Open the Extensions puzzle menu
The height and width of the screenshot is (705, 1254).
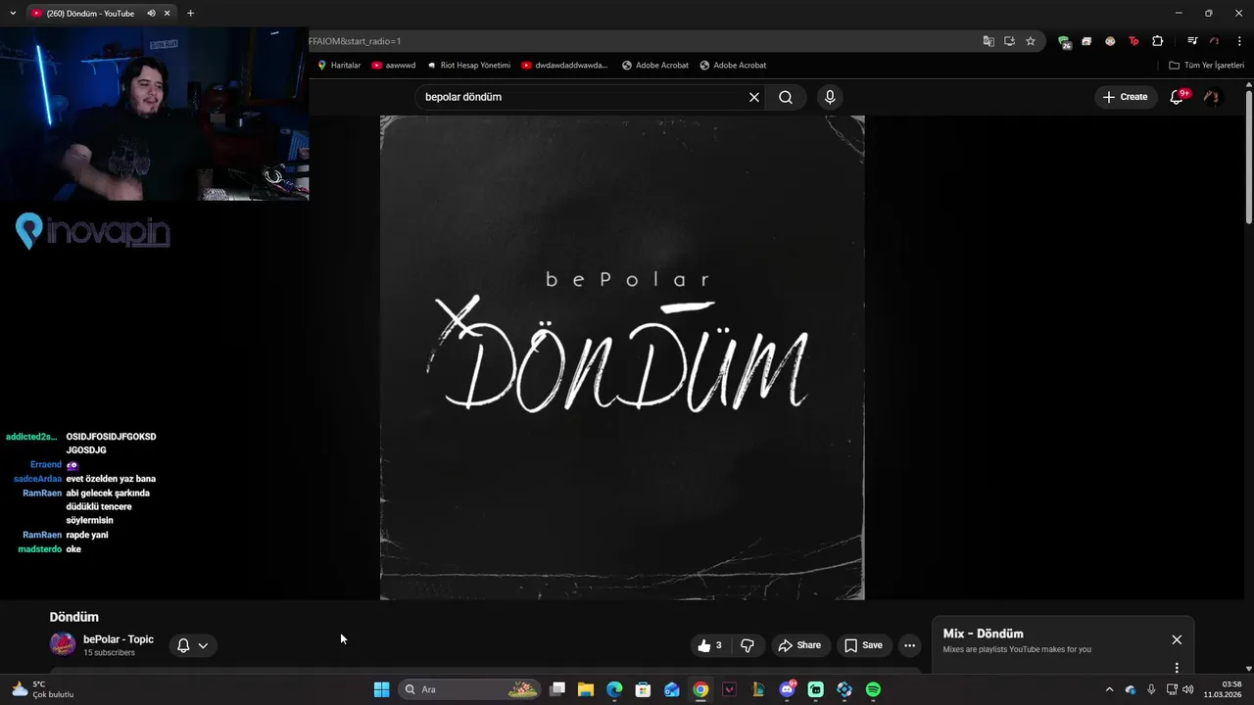point(1157,41)
